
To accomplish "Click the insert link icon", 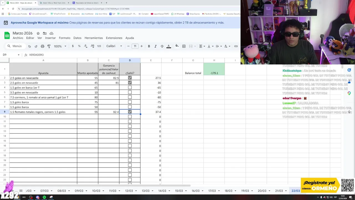I will [x=236, y=46].
